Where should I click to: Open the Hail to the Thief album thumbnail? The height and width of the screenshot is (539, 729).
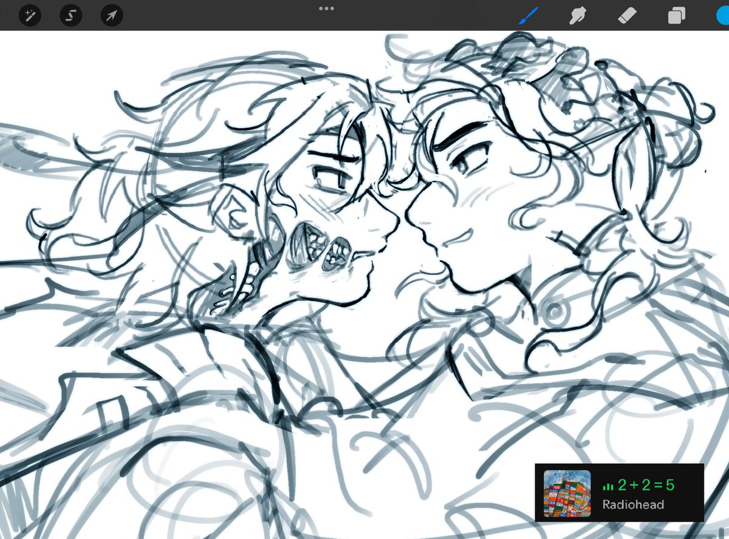[566, 493]
